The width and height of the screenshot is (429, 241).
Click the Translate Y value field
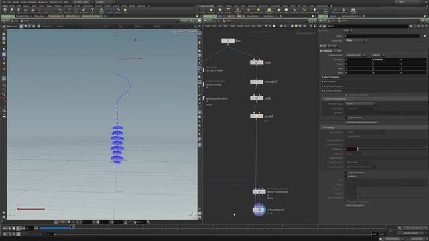(385, 60)
